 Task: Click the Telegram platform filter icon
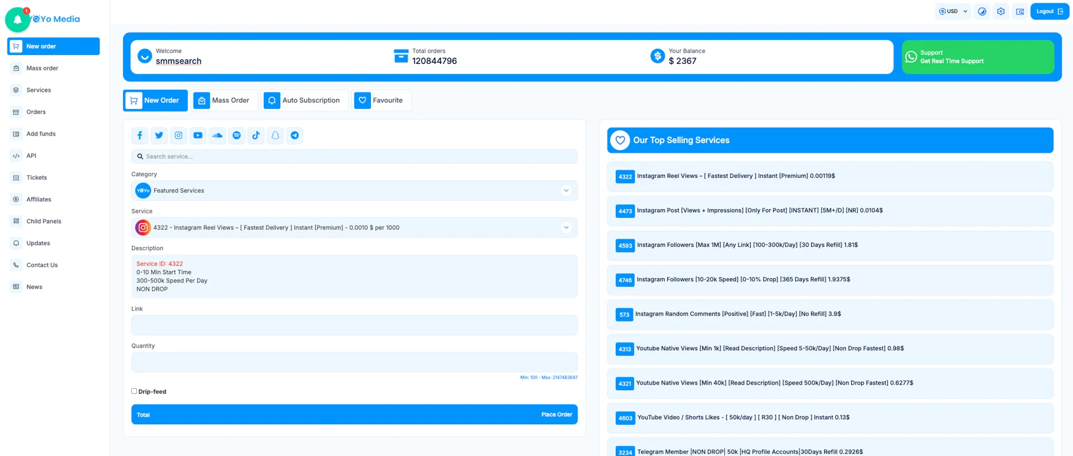[295, 136]
